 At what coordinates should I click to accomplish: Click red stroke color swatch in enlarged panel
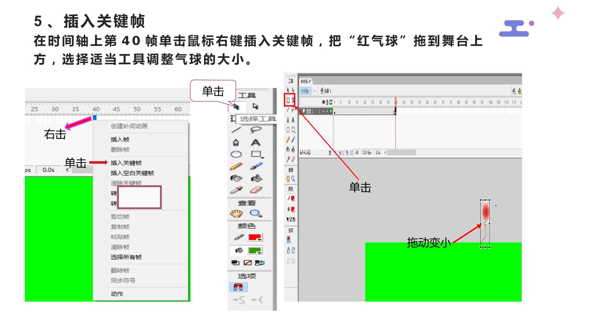(x=255, y=238)
